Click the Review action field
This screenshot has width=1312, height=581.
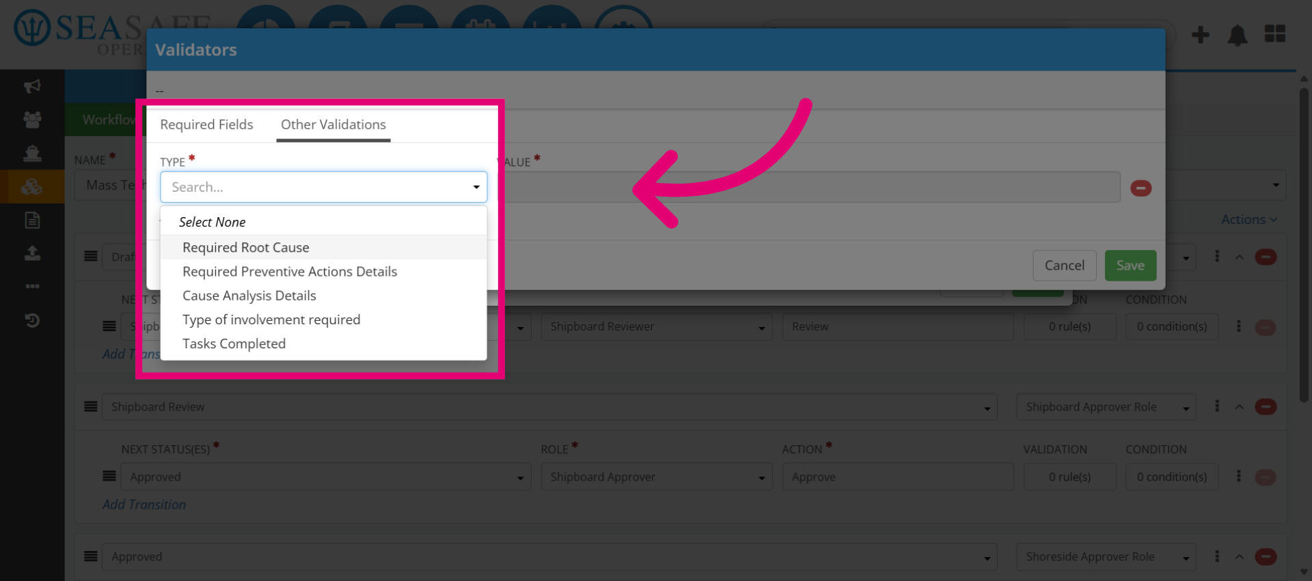(x=898, y=326)
